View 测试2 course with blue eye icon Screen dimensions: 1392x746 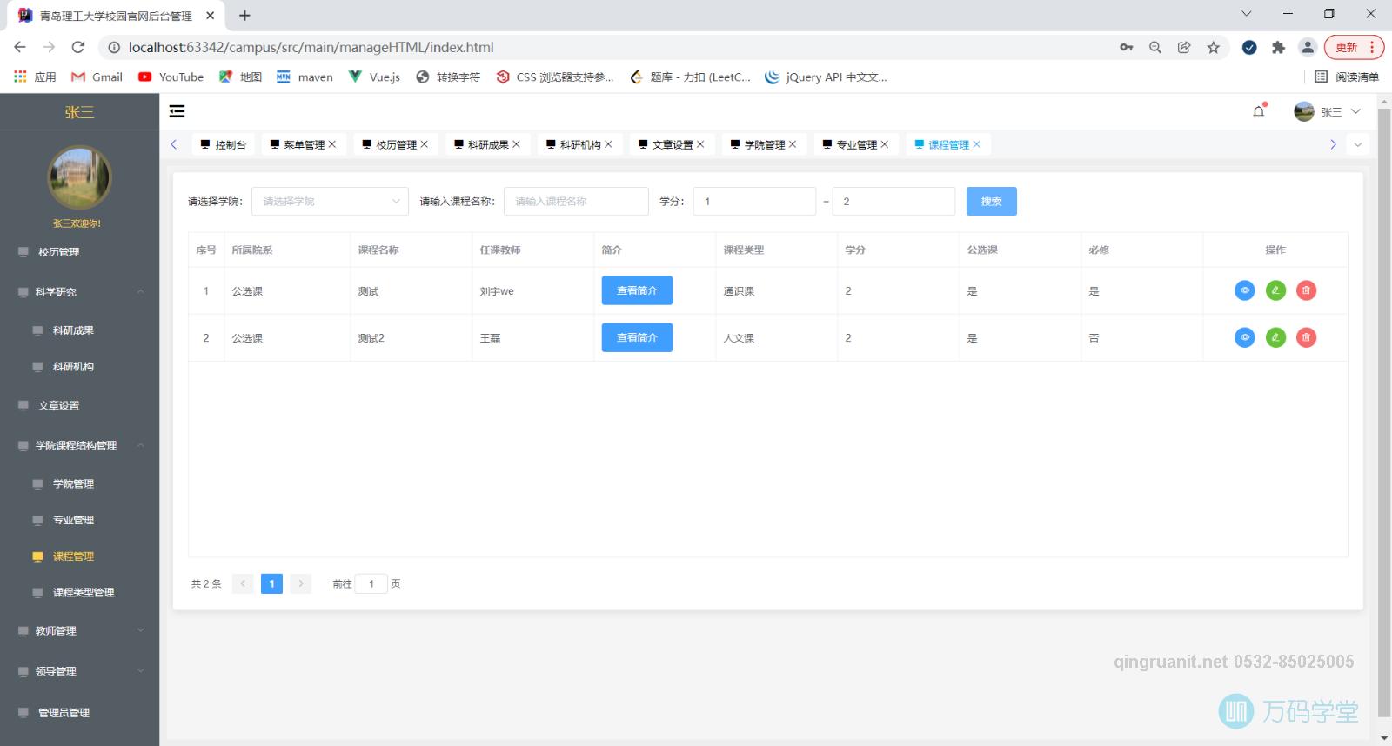[1245, 337]
